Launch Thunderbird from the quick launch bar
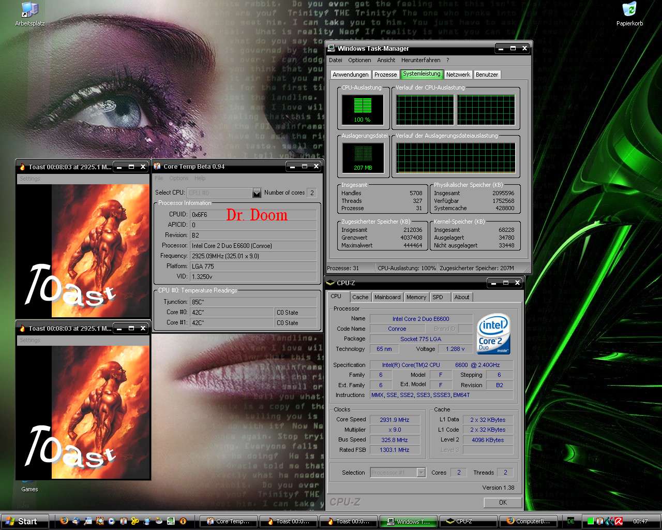This screenshot has height=530, width=662. 76,521
